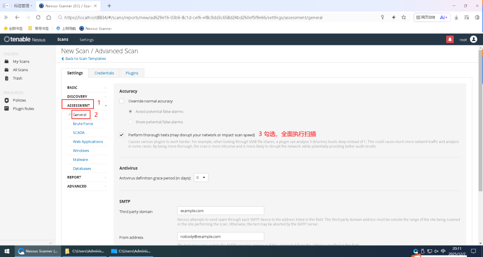Uncheck Perform thorough tests checkbox
Screen dimensions: 483x257
(122, 134)
